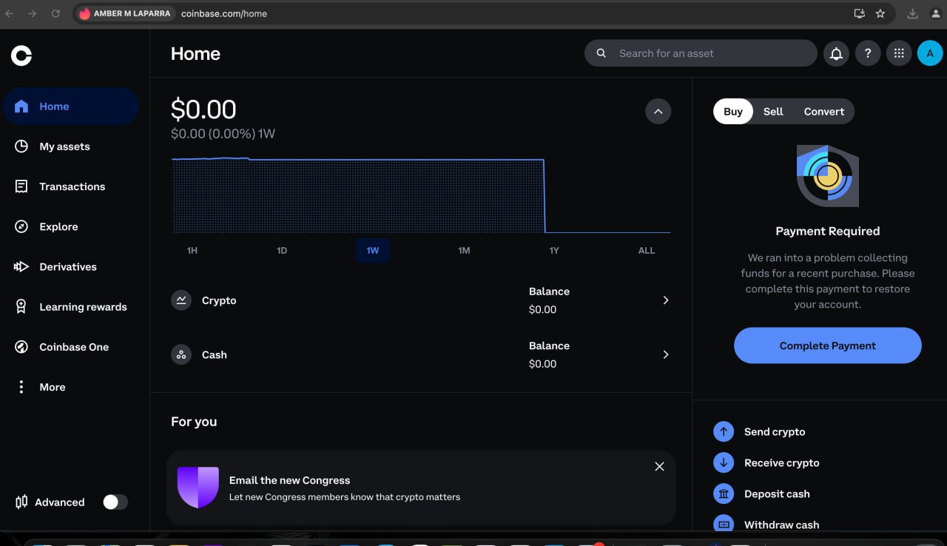947x546 pixels.
Task: Reload the page with the refresh icon
Action: click(55, 13)
